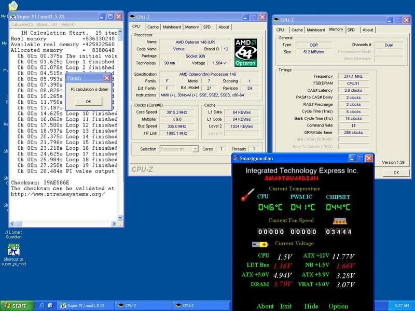Click Bus Speed 335.0 MHz value

tap(176, 126)
